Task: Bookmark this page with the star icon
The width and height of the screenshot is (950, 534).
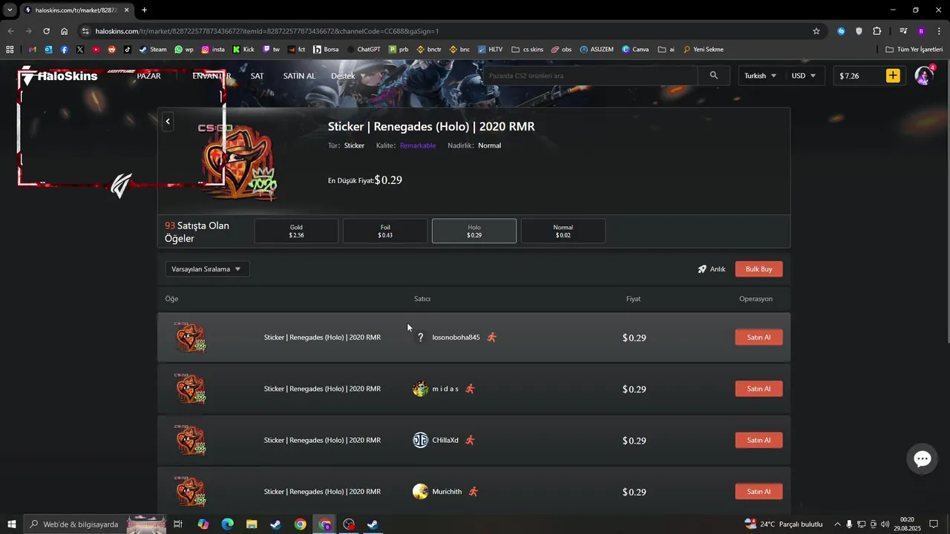Action: click(816, 31)
